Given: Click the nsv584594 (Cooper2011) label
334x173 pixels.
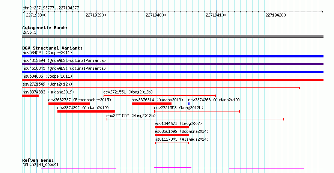Looking at the screenshot, I should click(47, 53).
